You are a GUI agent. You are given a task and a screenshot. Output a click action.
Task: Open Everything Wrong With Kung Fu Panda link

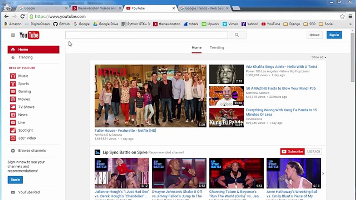(x=281, y=112)
